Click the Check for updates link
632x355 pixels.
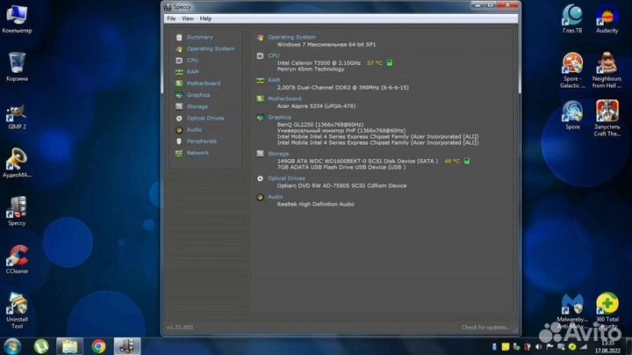click(485, 327)
